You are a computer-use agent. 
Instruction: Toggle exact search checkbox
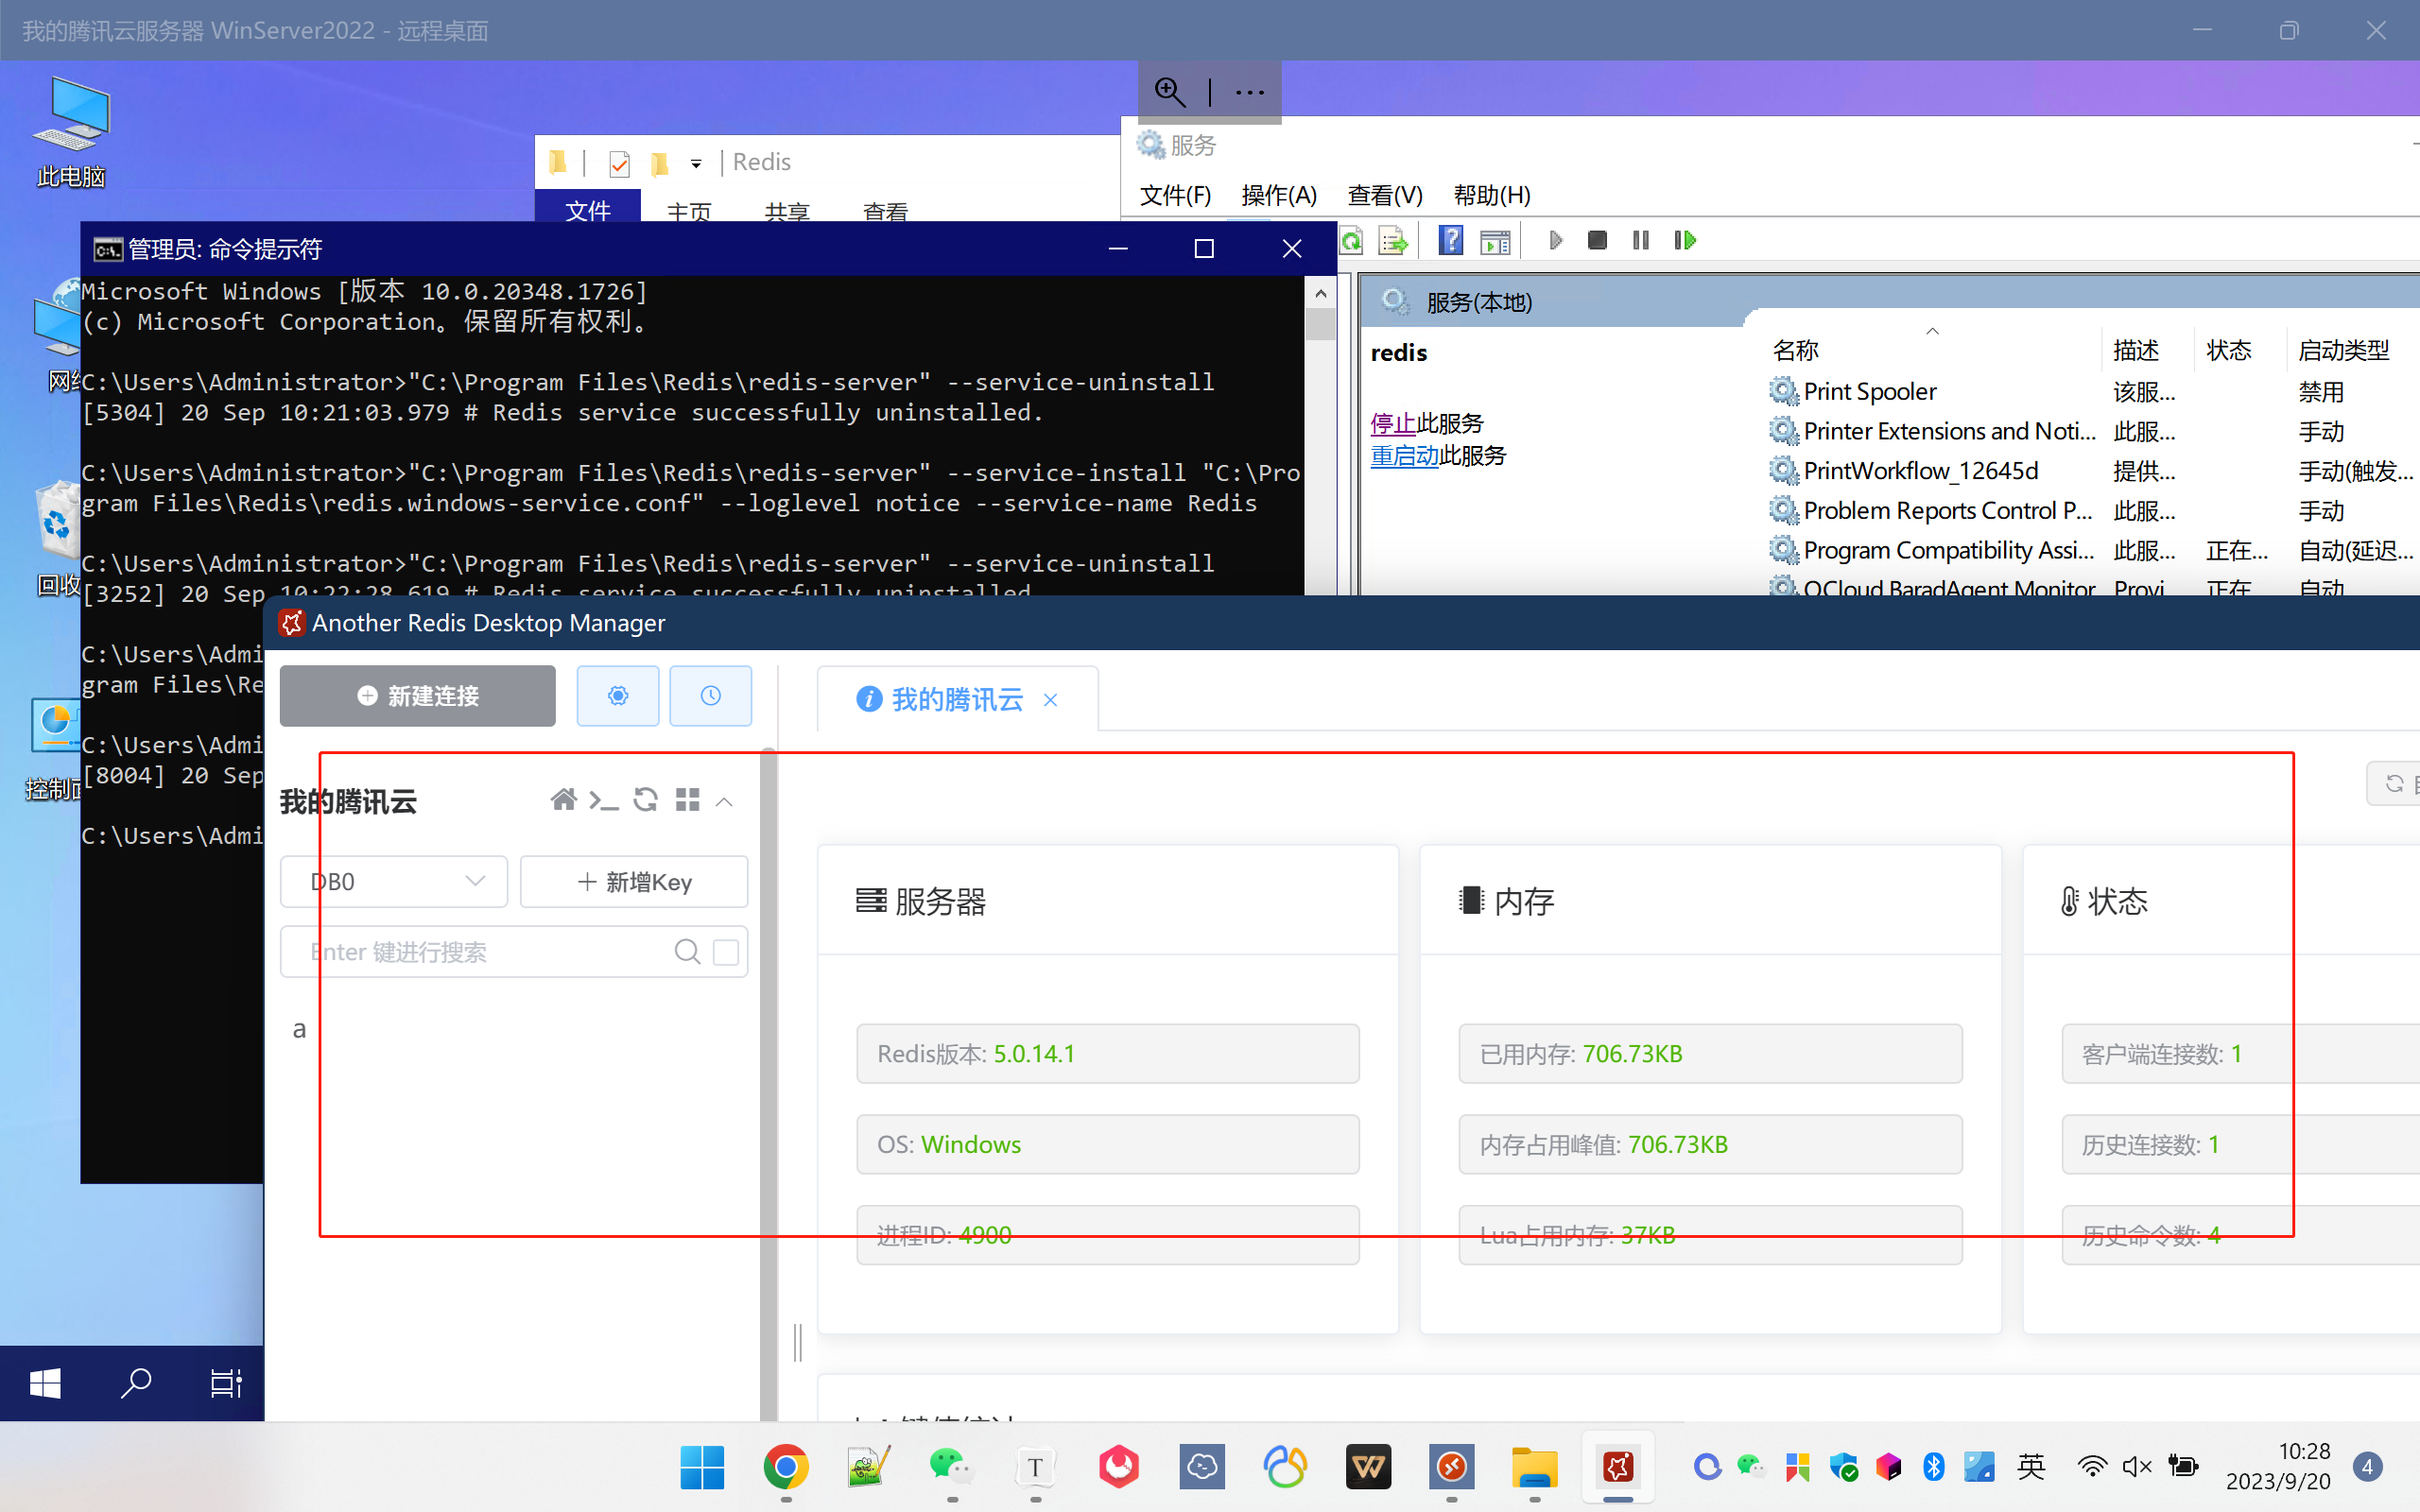pos(726,952)
